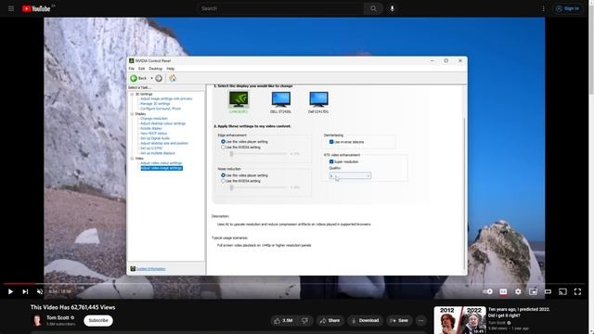Select 'Set up G-SYNC' task
This screenshot has width=594, height=334.
(151, 148)
